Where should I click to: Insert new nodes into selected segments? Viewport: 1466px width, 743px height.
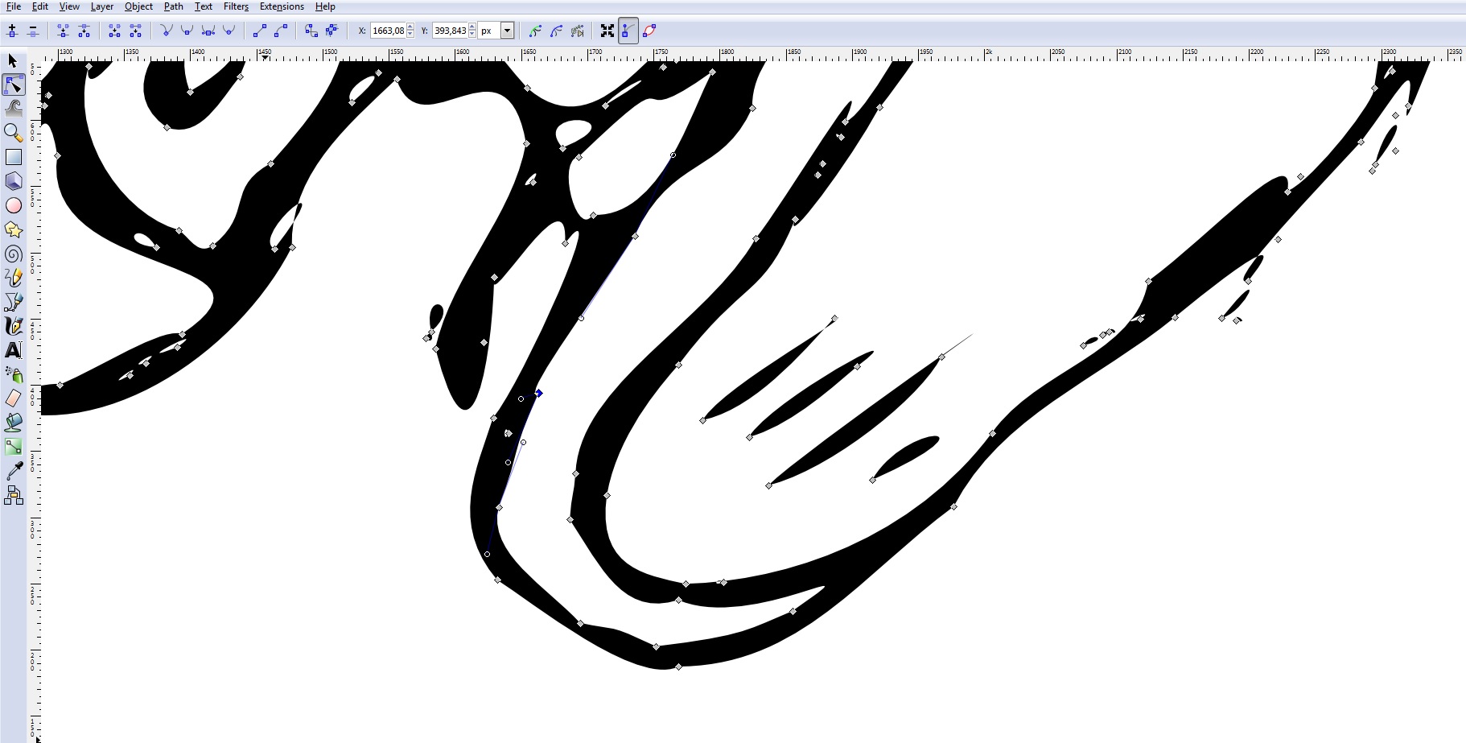[11, 31]
